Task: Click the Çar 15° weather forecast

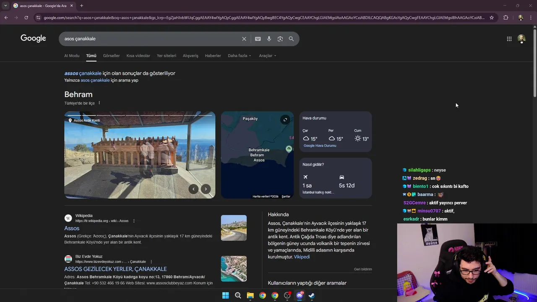Action: 310,135
